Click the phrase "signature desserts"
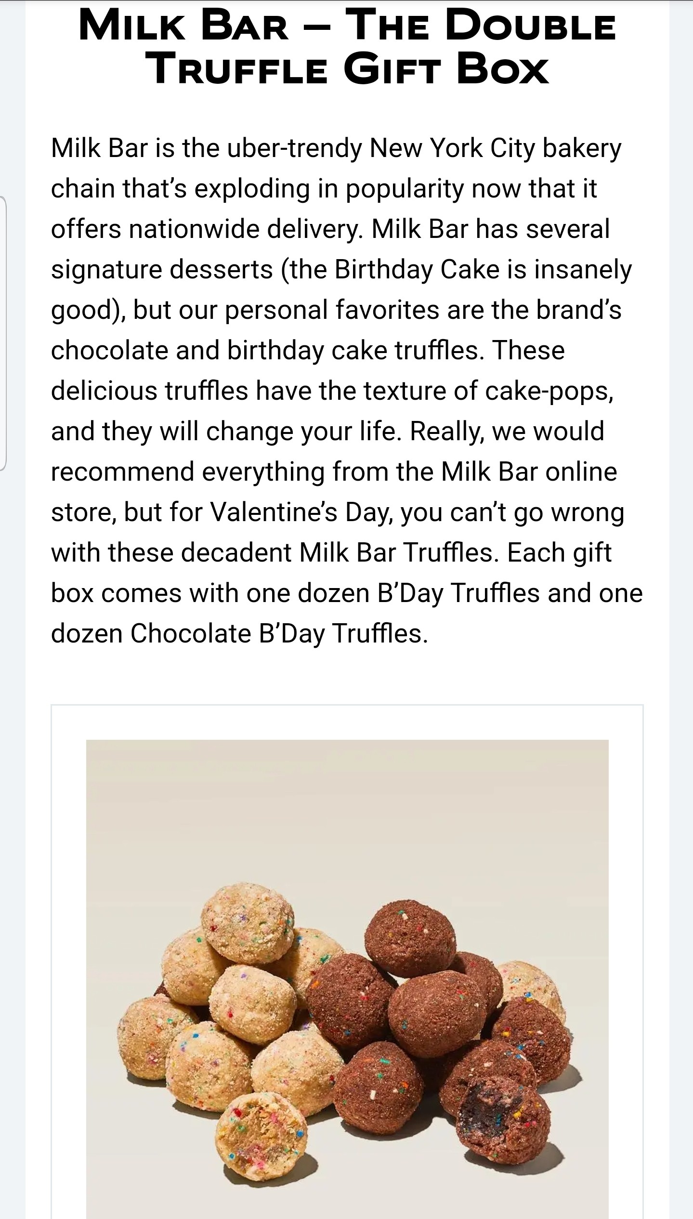 (x=162, y=269)
